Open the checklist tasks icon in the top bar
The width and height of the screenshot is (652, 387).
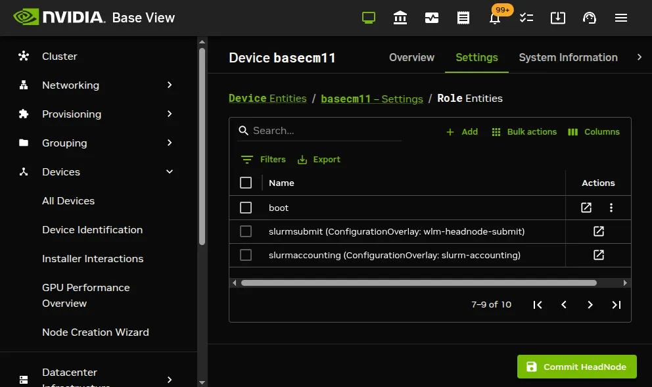pos(526,18)
